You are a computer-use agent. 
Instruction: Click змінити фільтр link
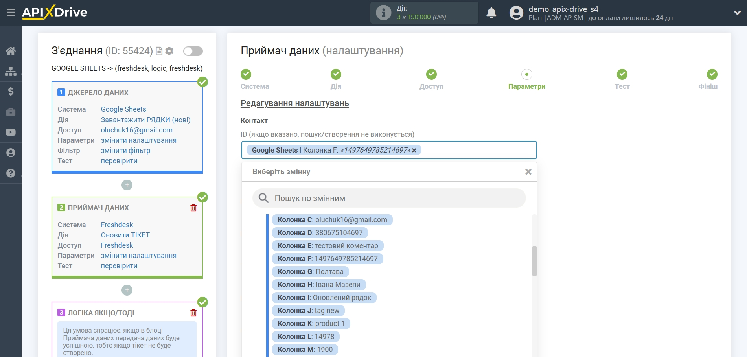coord(125,151)
